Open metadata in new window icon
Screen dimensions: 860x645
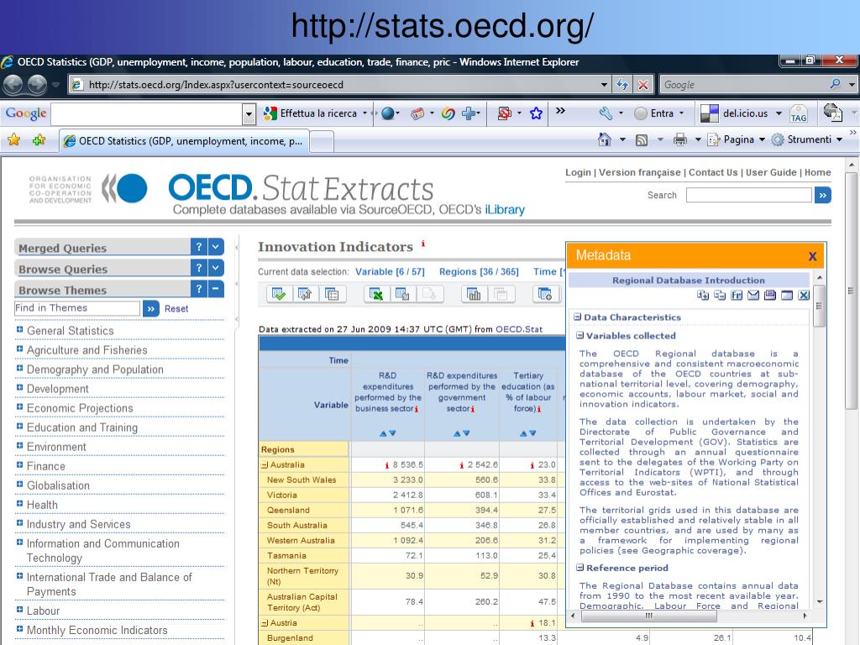tap(787, 296)
